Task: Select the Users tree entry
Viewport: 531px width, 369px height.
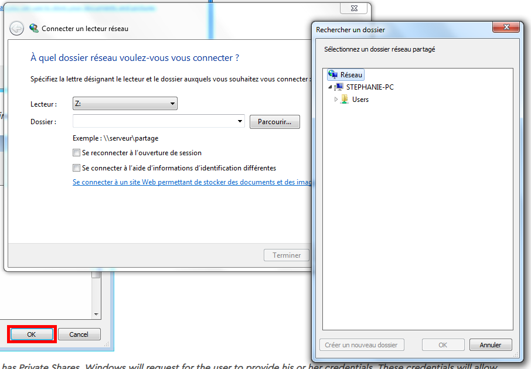Action: tap(360, 100)
